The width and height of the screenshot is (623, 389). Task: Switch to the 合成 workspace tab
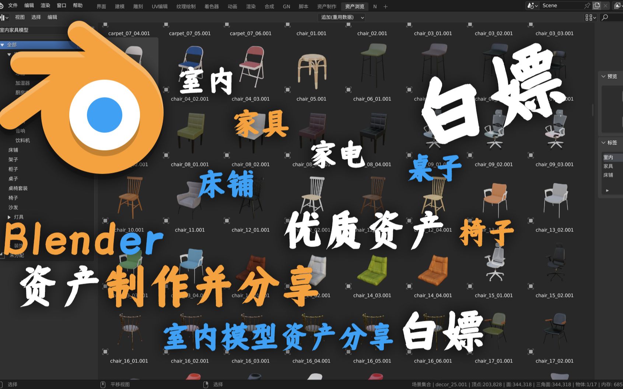269,6
